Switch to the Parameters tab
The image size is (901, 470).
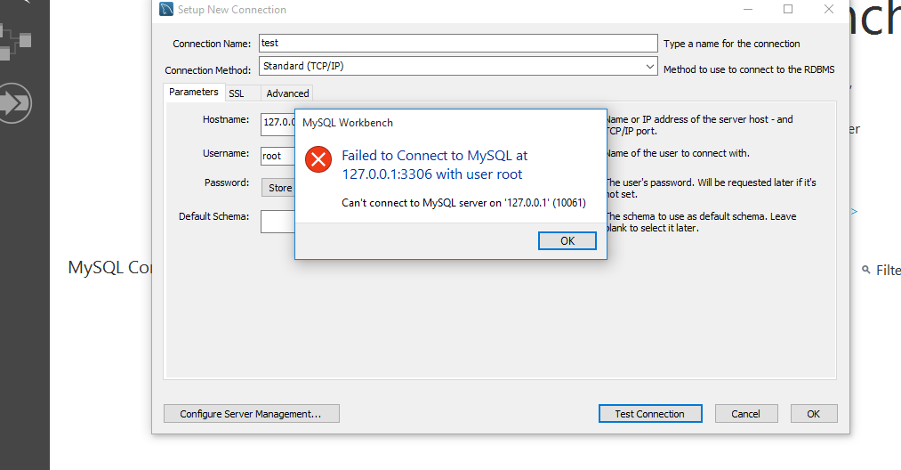(x=193, y=92)
